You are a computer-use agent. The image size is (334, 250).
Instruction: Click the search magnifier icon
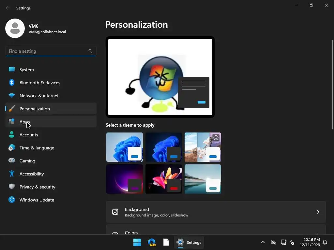tap(90, 51)
